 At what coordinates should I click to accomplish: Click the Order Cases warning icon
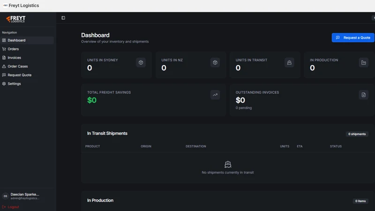pos(4,66)
